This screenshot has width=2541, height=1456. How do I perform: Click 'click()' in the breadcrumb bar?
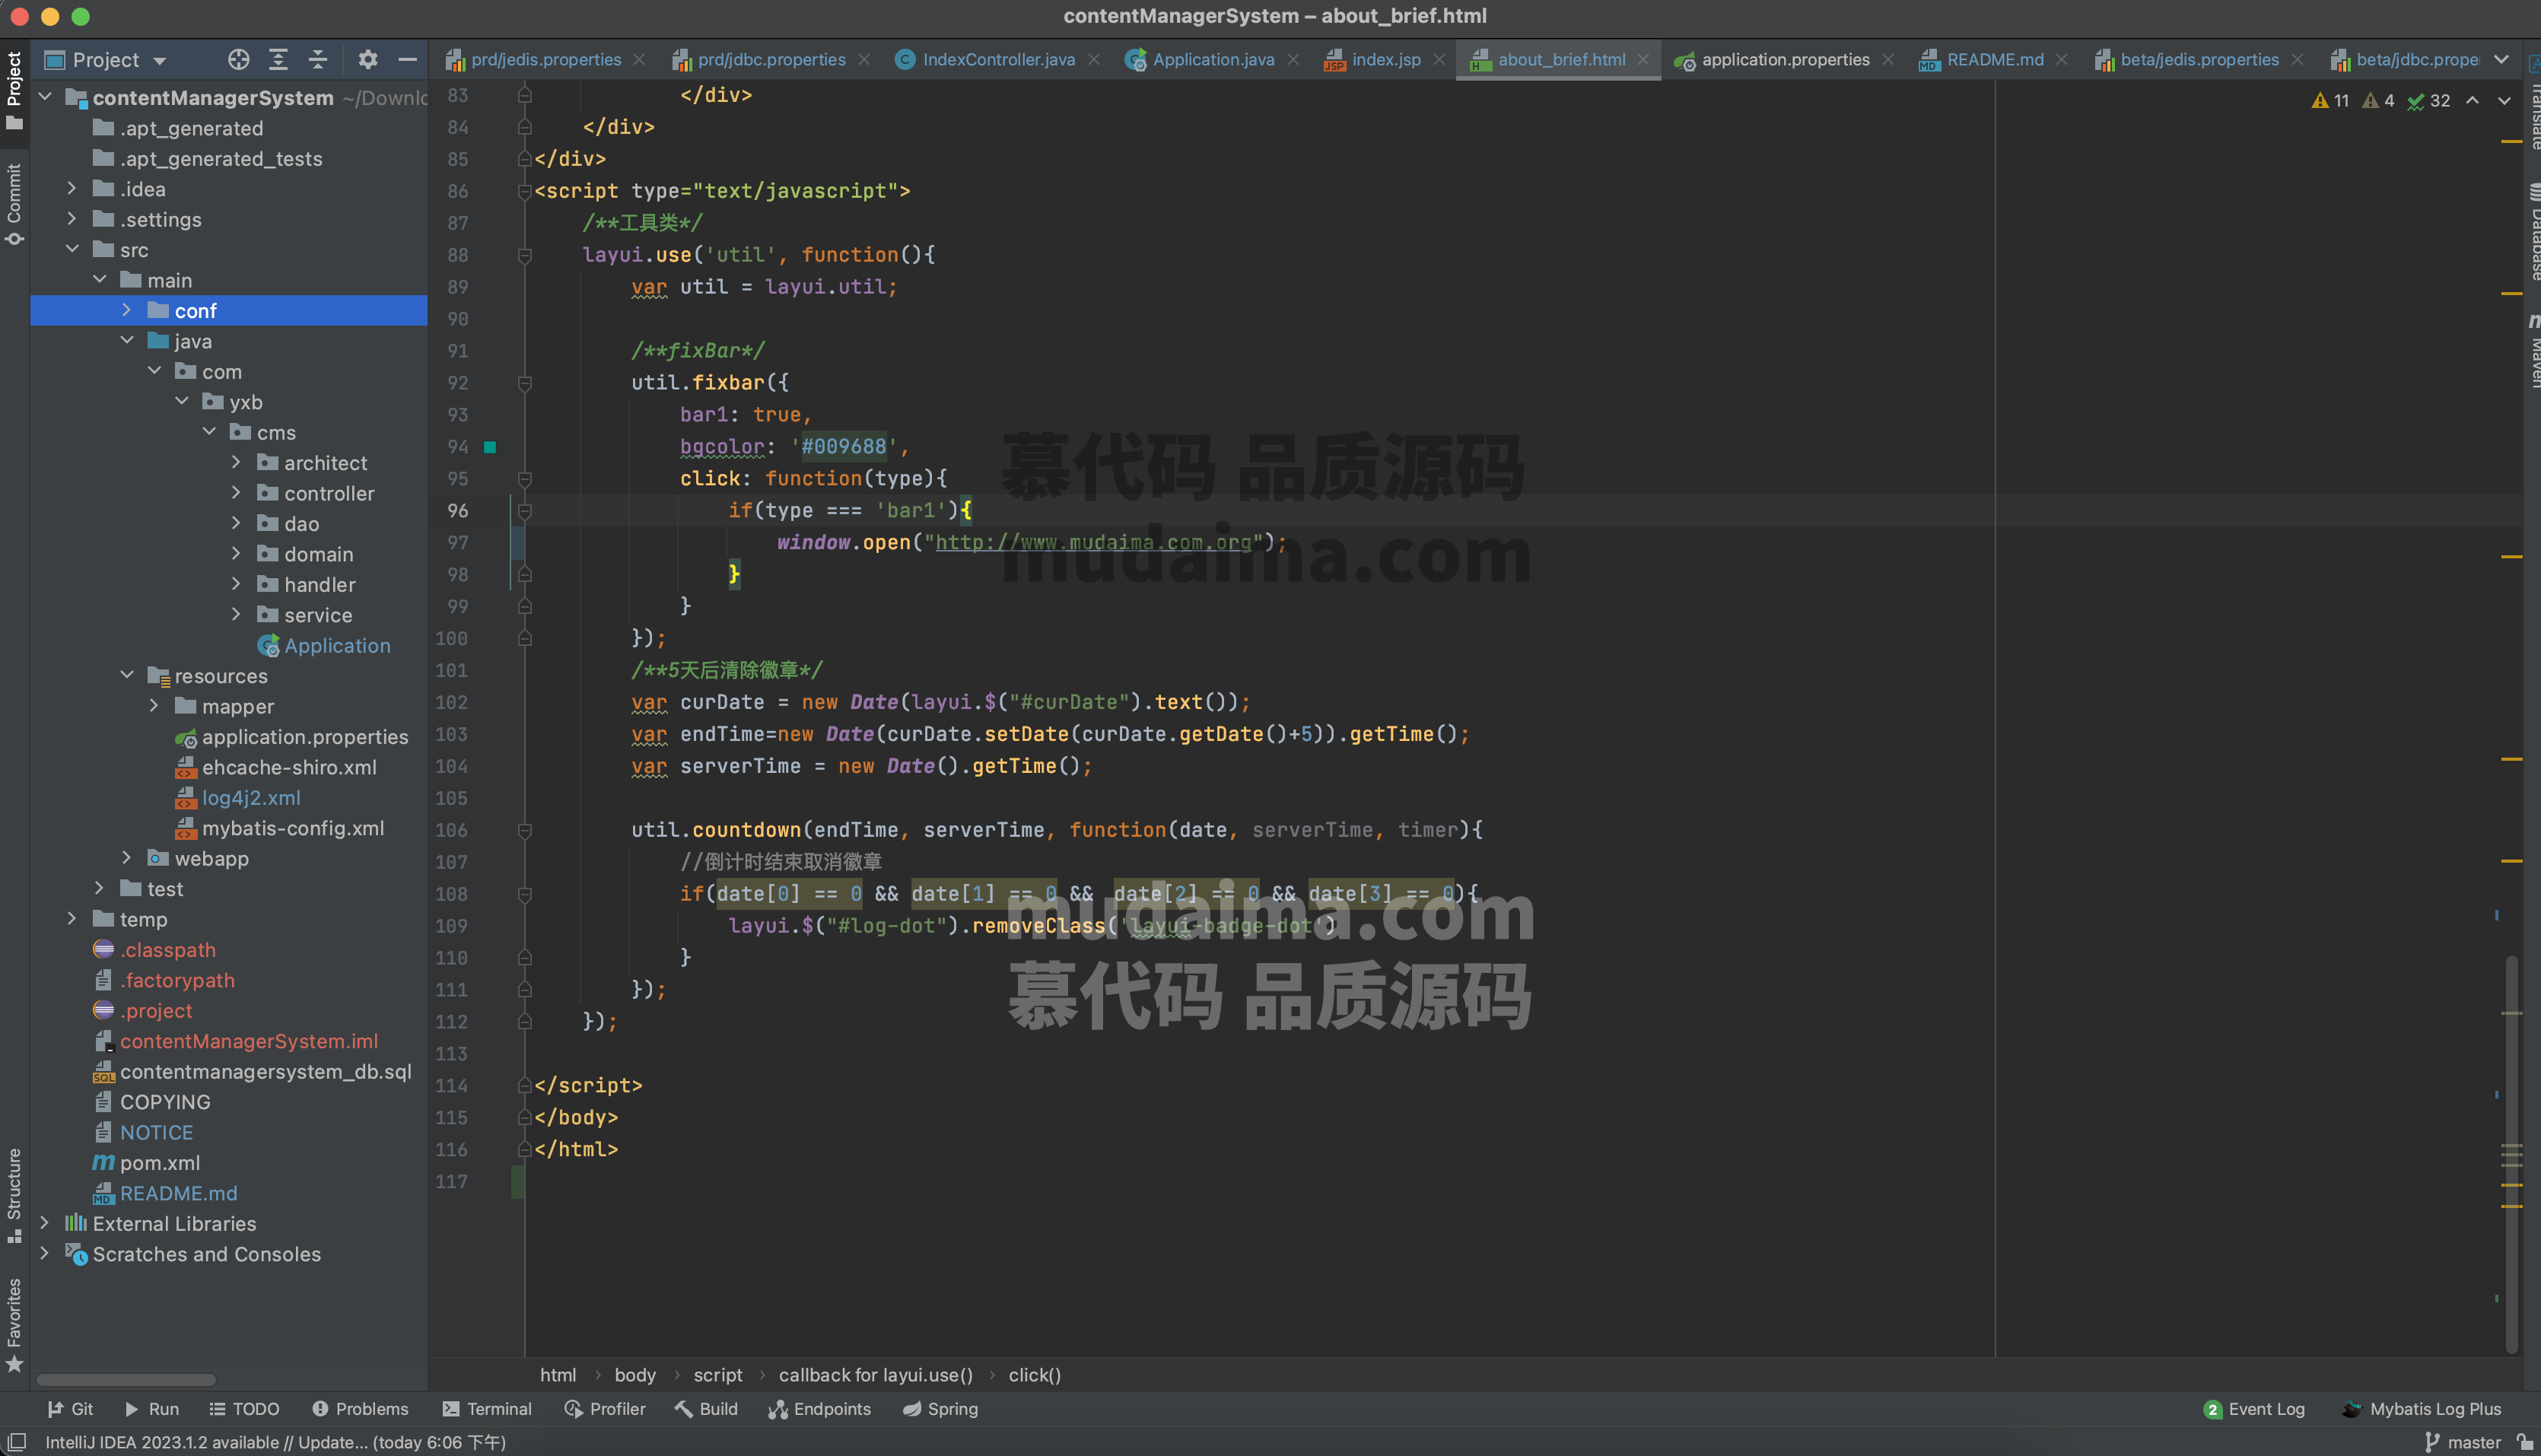(x=1034, y=1375)
